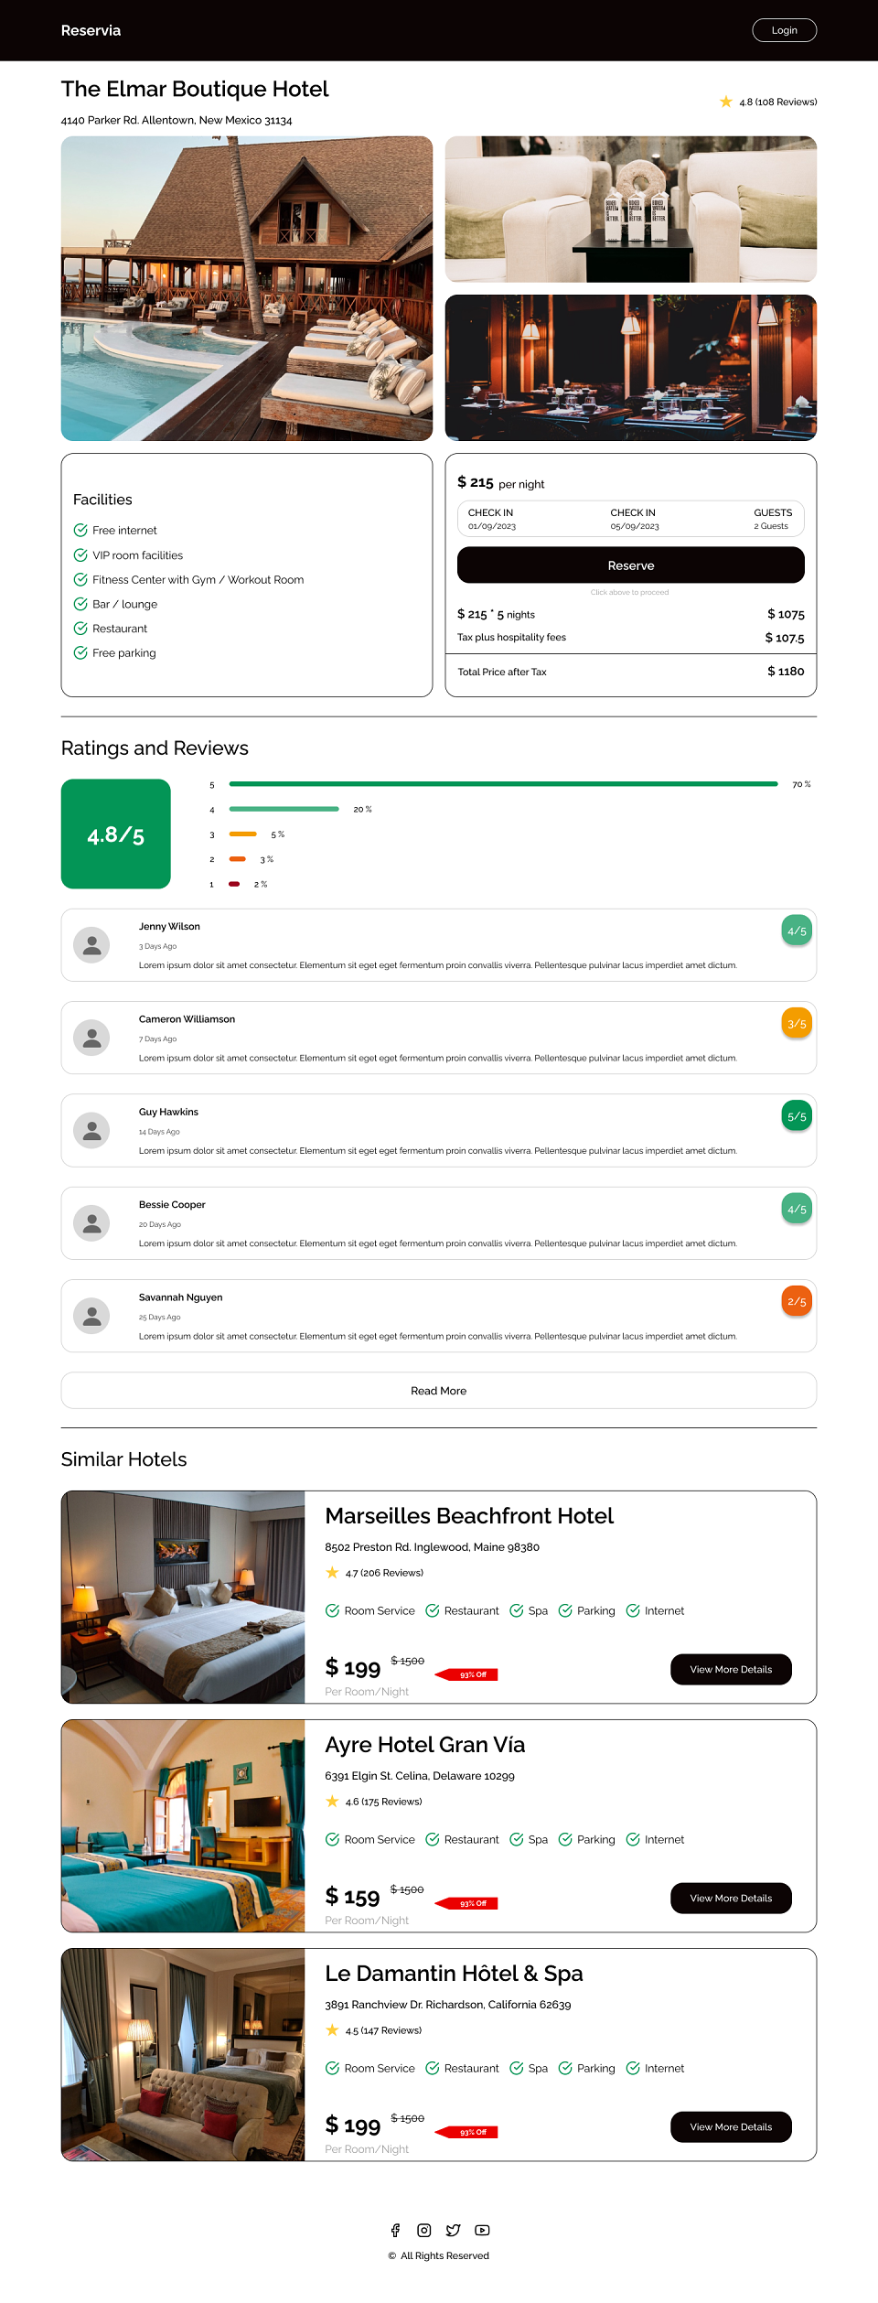Click the Free parking check mark
The width and height of the screenshot is (878, 2303).
coord(80,652)
